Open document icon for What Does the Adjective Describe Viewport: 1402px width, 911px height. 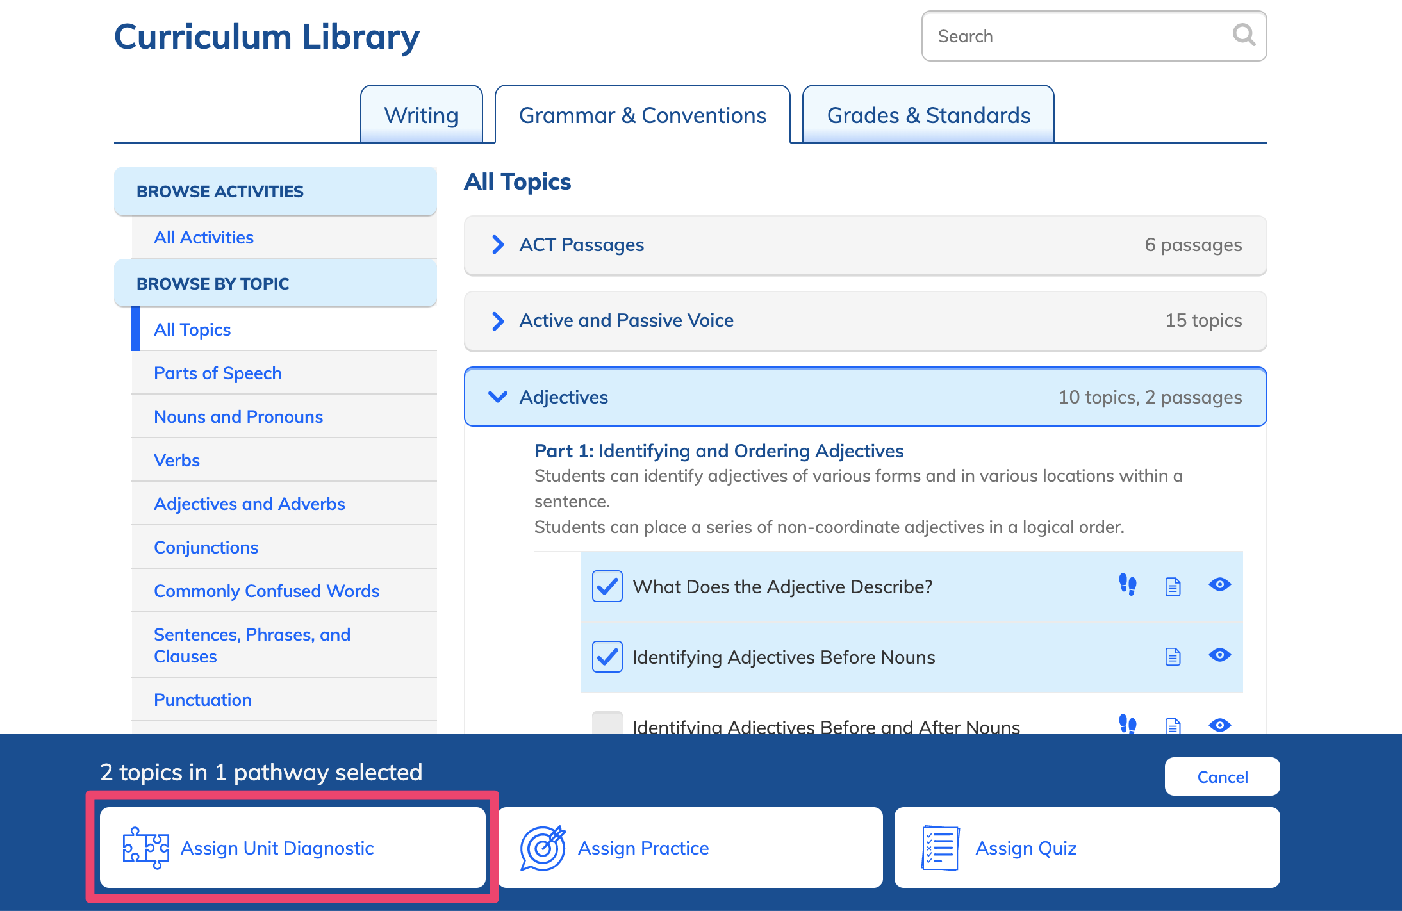pos(1173,586)
